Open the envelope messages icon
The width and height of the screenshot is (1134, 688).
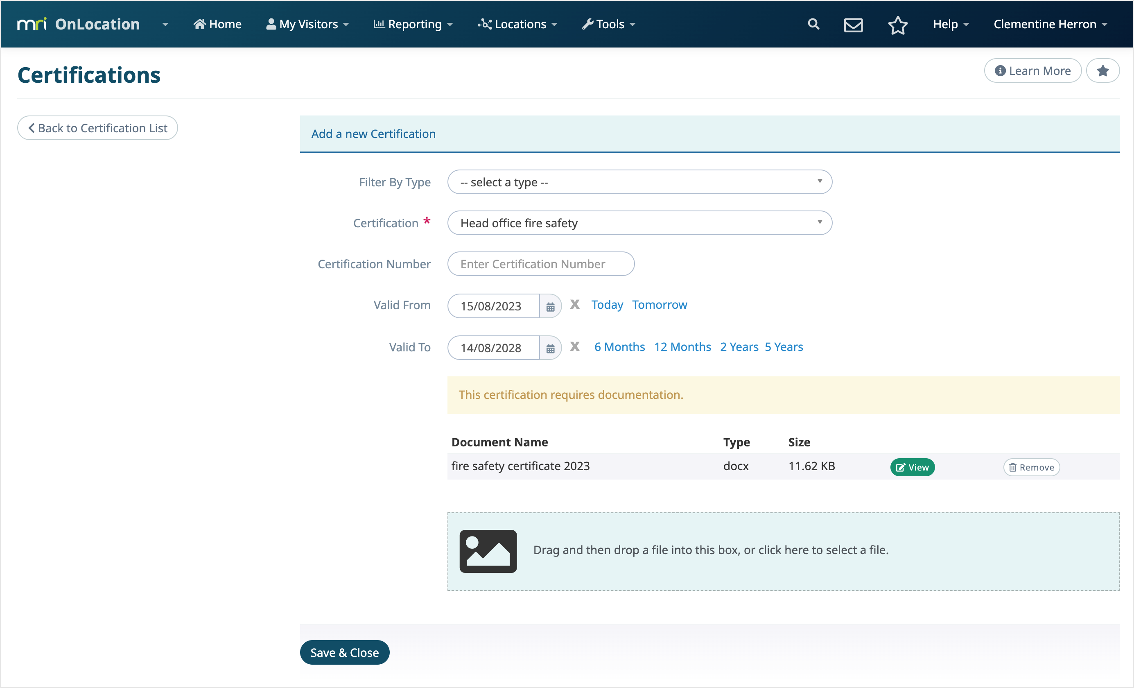853,25
